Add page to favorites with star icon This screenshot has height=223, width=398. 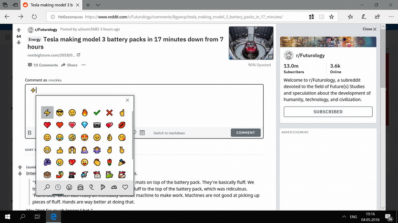coord(331,17)
